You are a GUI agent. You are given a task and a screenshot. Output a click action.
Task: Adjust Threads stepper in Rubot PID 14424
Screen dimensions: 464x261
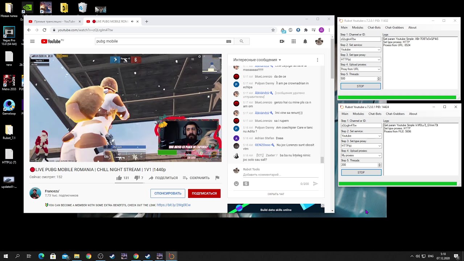380,165
